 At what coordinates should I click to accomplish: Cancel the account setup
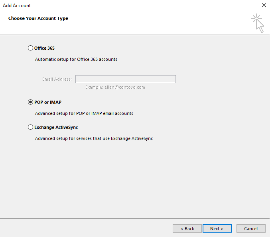(x=251, y=228)
